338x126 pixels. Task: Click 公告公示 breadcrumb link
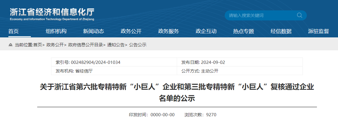(138, 45)
